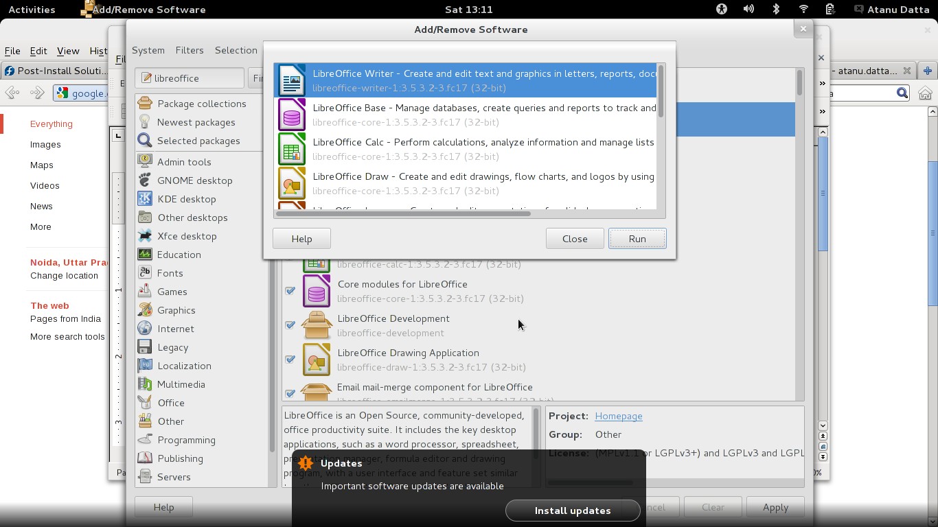Expand More in the Google sidebar
This screenshot has width=938, height=527.
[x=40, y=226]
